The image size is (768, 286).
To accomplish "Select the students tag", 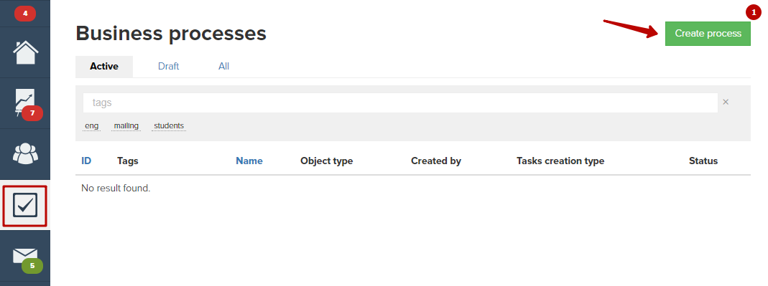I will click(169, 126).
